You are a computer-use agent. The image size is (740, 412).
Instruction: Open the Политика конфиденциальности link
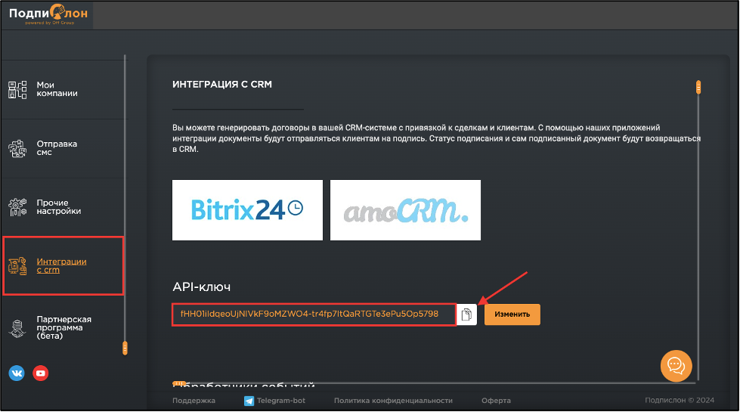(393, 401)
